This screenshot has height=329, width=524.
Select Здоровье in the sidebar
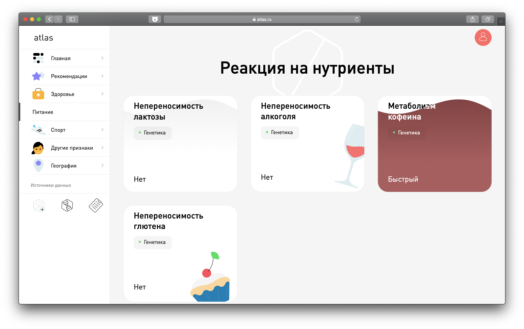point(63,94)
